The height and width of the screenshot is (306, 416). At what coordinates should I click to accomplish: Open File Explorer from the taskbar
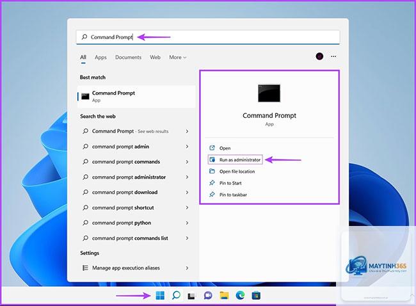224,295
